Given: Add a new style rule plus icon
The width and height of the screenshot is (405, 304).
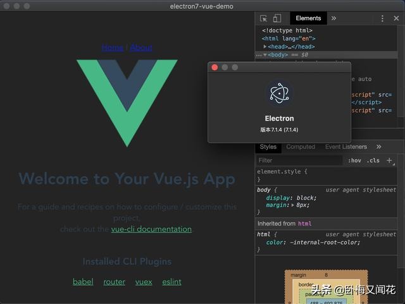Looking at the screenshot, I should pyautogui.click(x=389, y=161).
